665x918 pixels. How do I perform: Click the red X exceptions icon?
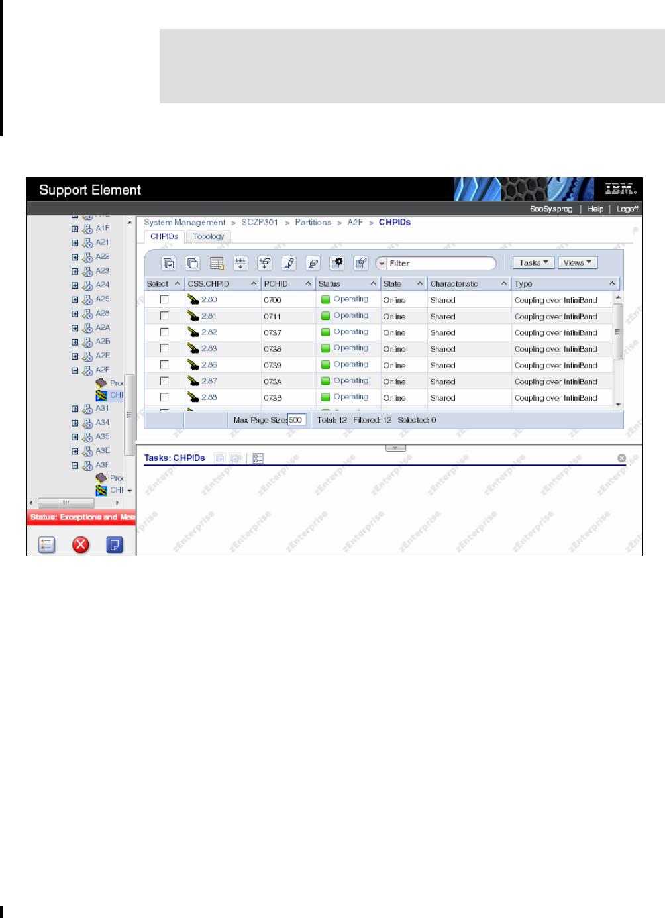(81, 545)
